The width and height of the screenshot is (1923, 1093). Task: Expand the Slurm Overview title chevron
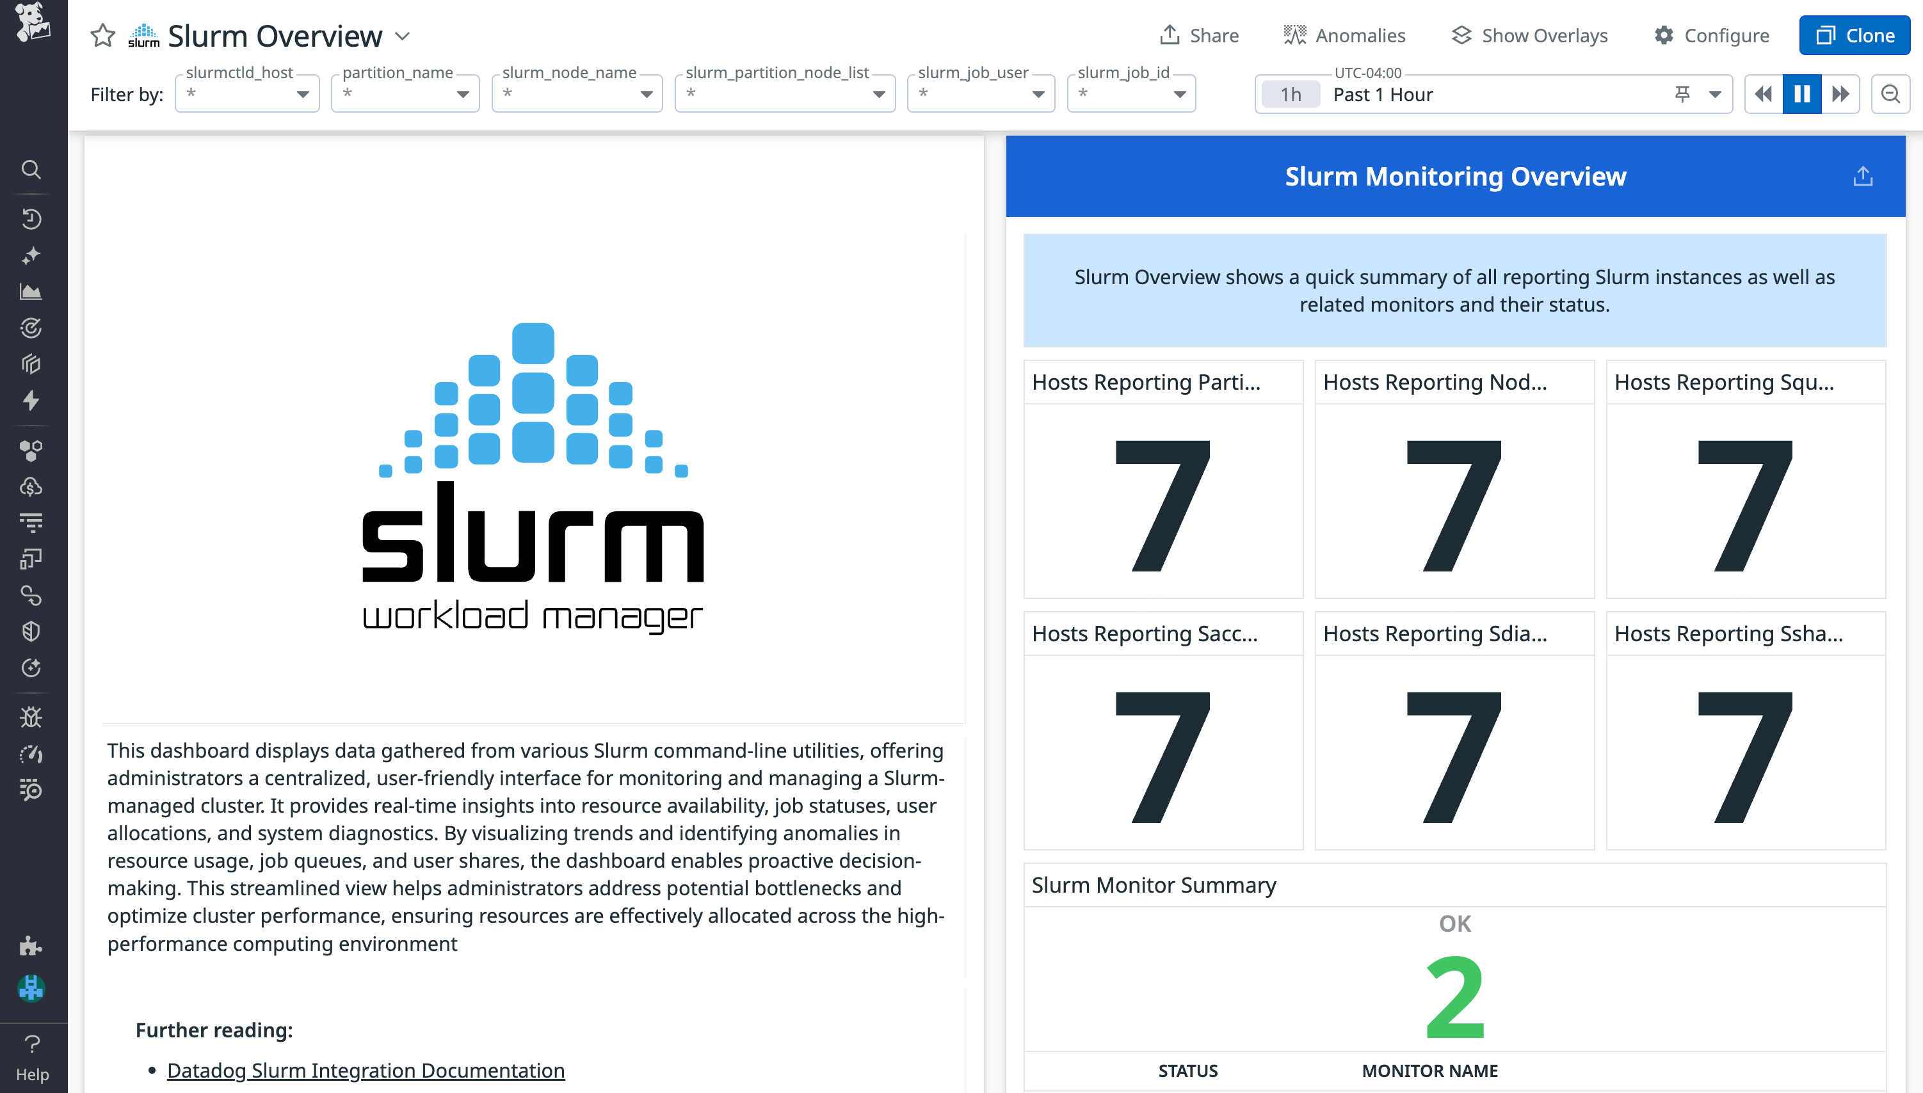click(403, 36)
